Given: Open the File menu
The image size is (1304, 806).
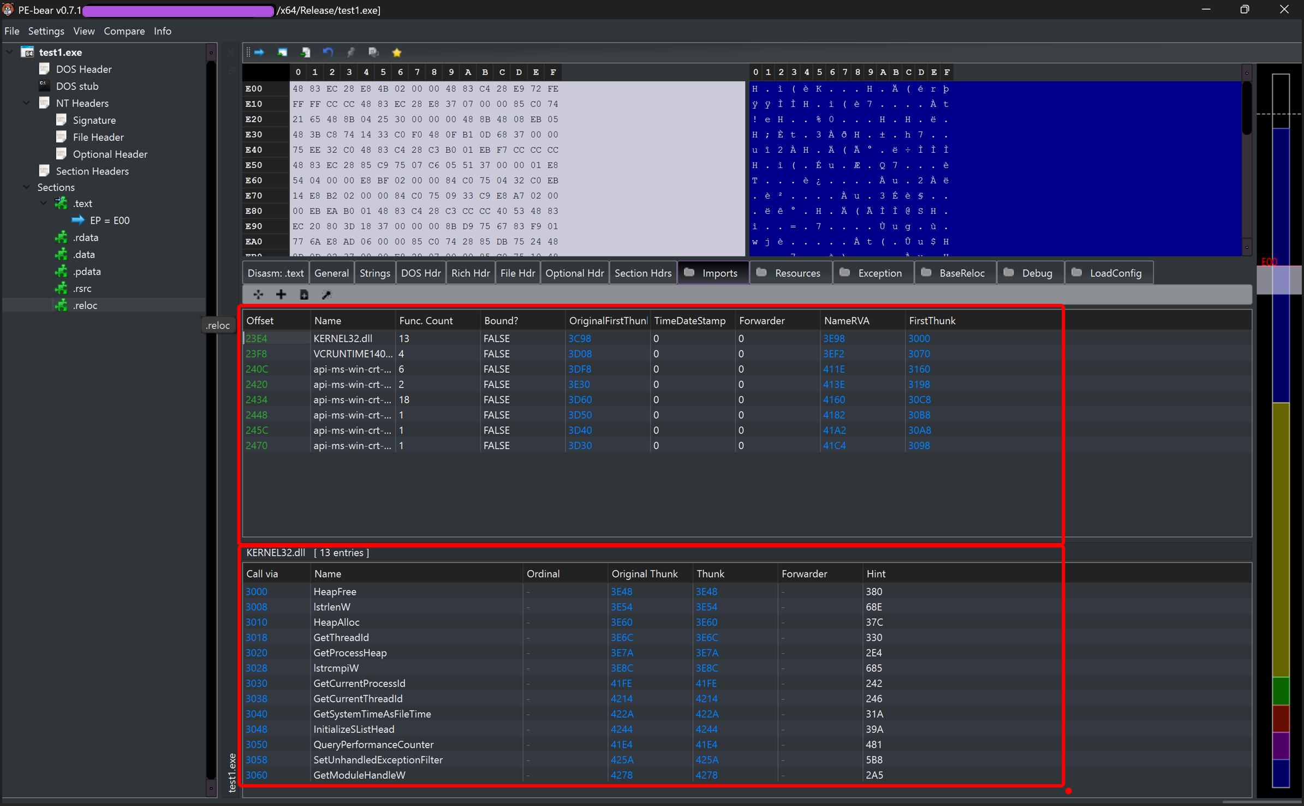Looking at the screenshot, I should 11,31.
